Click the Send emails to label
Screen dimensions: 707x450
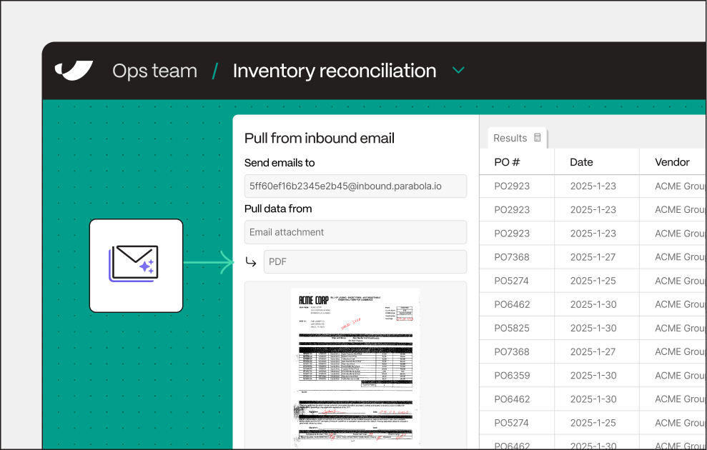(x=280, y=163)
